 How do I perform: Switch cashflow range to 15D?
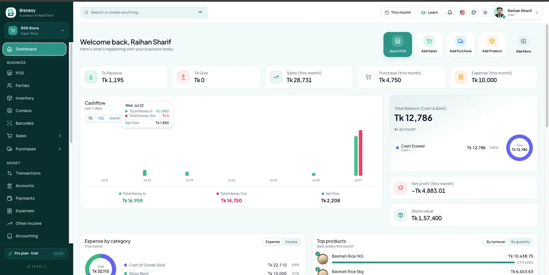101,118
